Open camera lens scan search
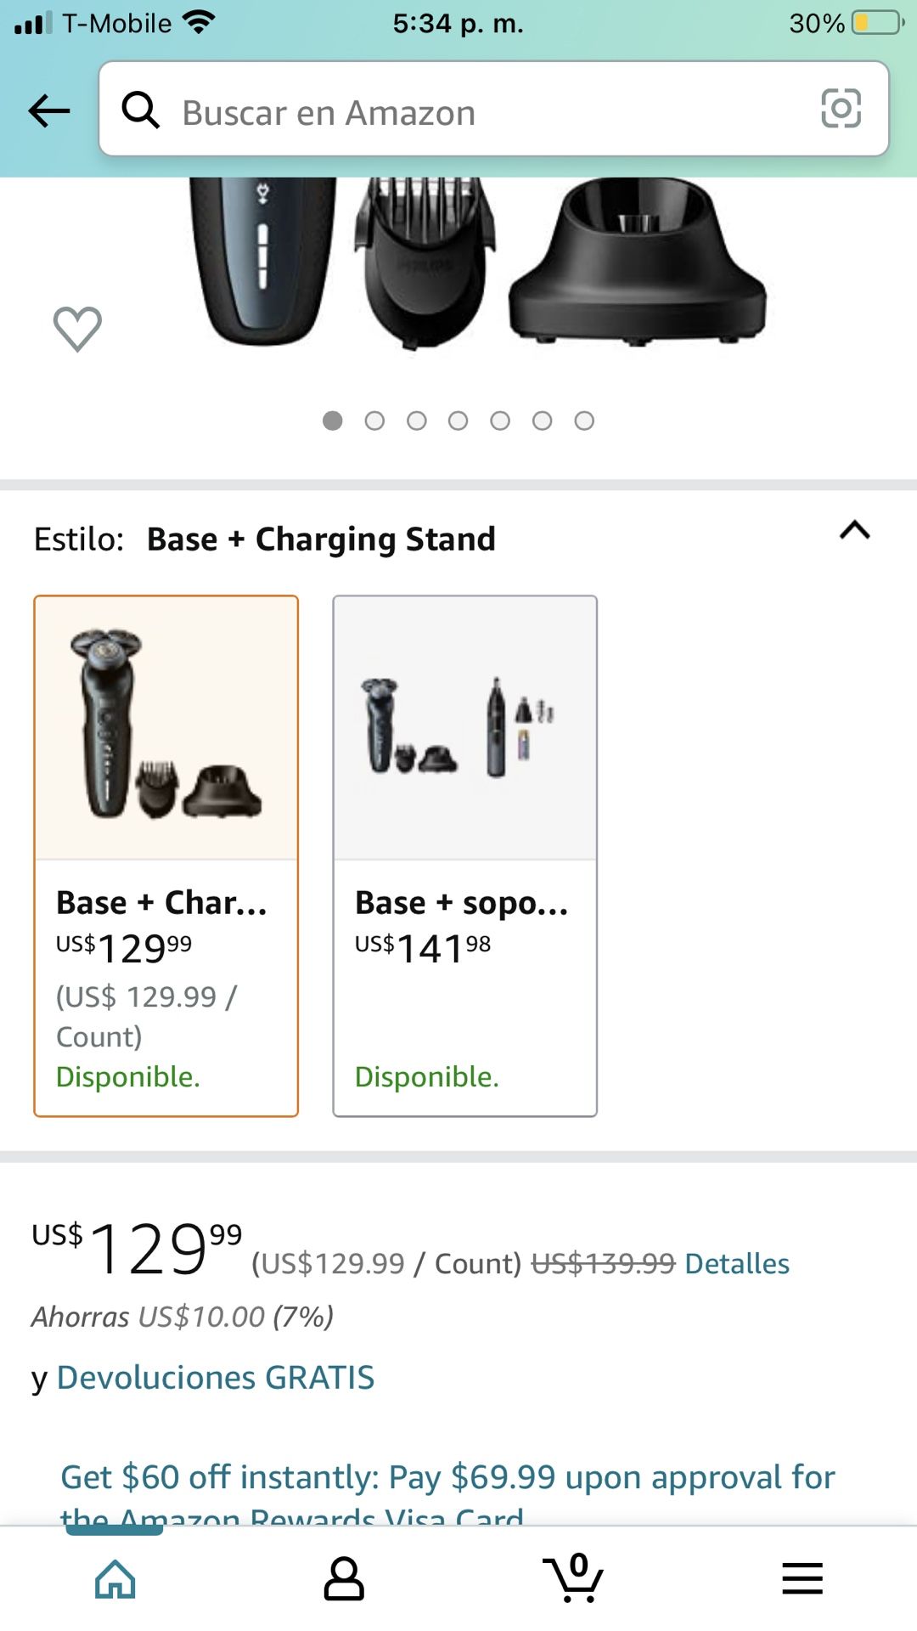The height and width of the screenshot is (1631, 917). [x=841, y=109]
